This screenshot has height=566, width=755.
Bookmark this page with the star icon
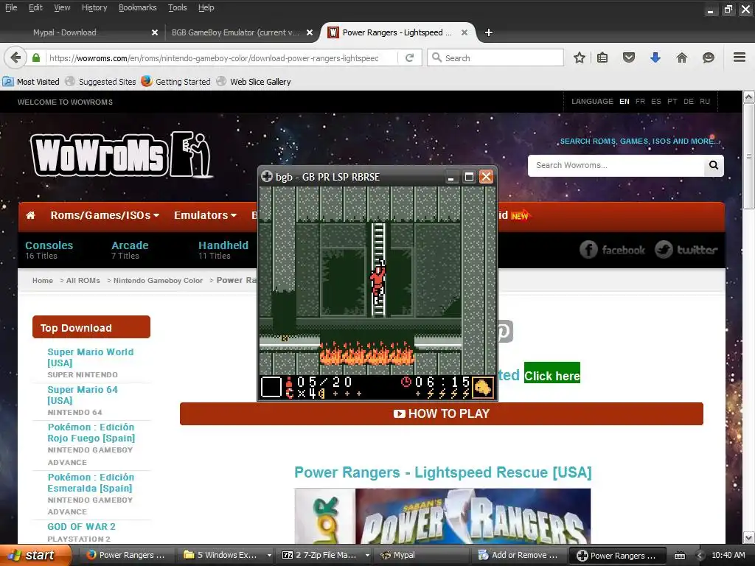(x=580, y=57)
